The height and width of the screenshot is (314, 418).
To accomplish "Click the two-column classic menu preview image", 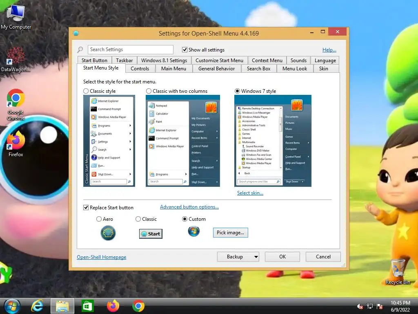I will click(183, 141).
